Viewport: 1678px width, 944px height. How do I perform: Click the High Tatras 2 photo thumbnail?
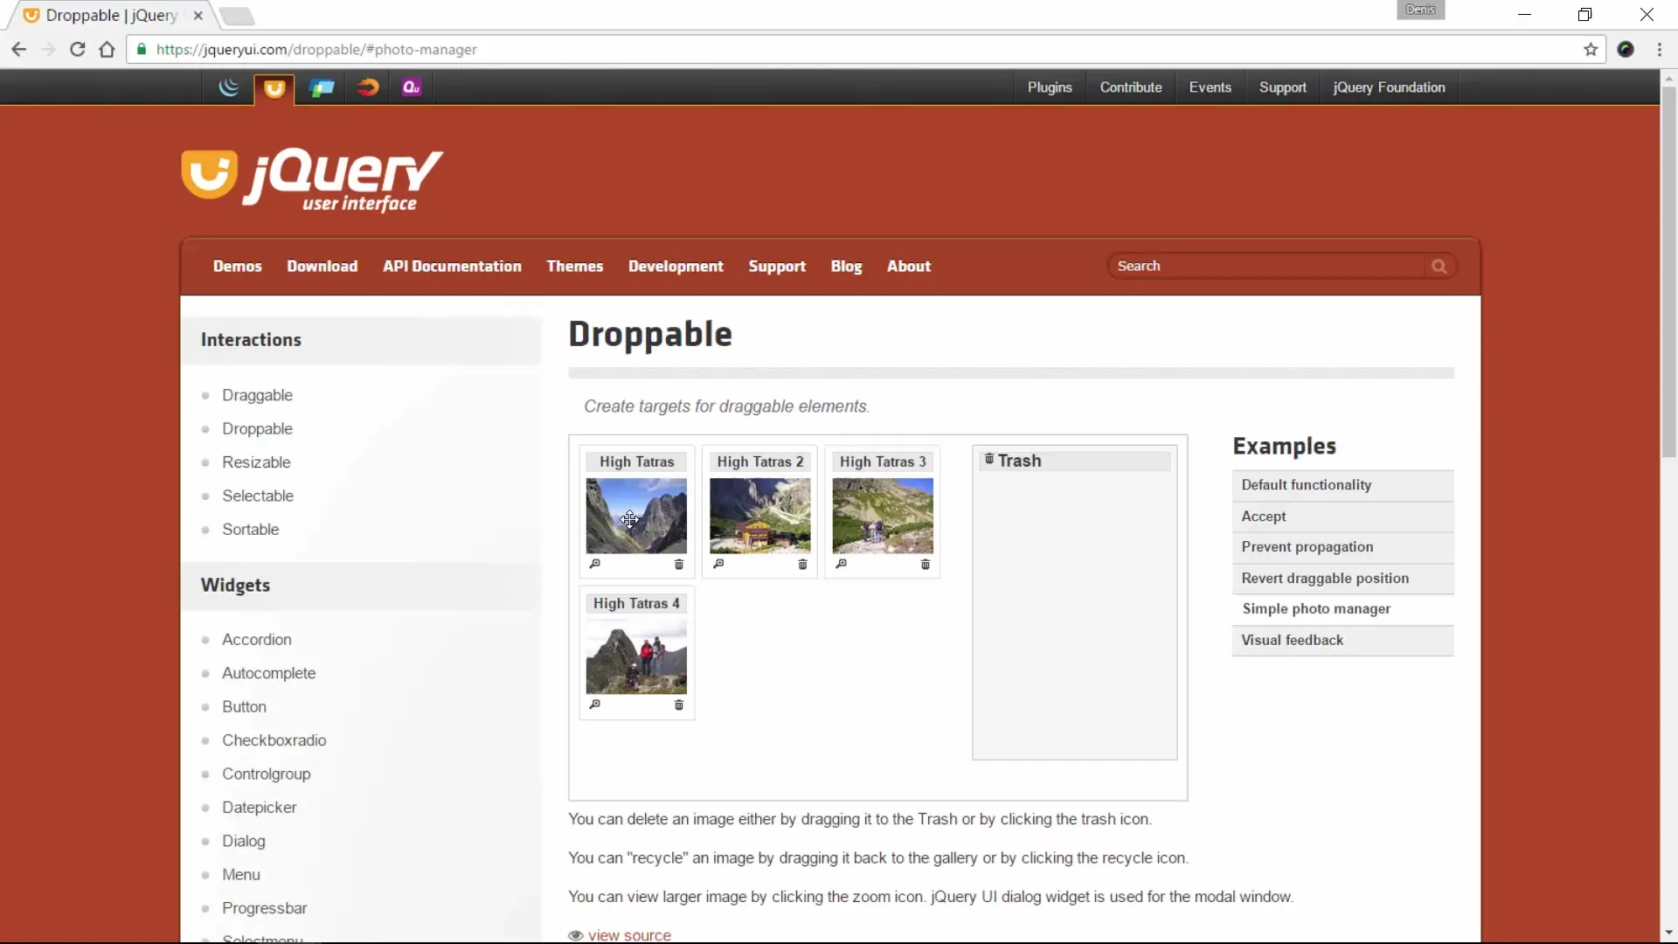[x=759, y=516]
